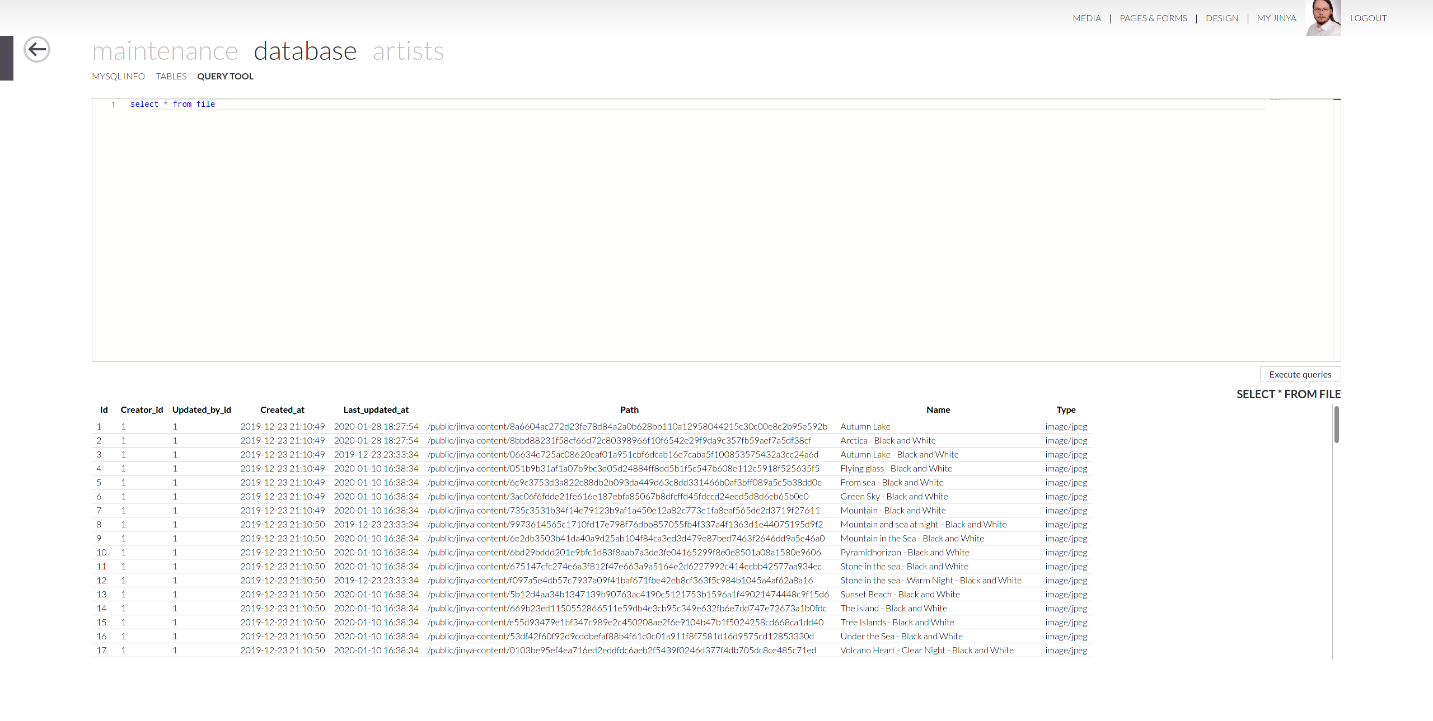
Task: Select the Query Tool tab
Action: pos(225,76)
